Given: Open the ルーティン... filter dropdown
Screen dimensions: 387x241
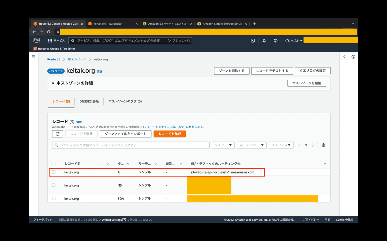Looking at the screenshot, I should pyautogui.click(x=252, y=145).
